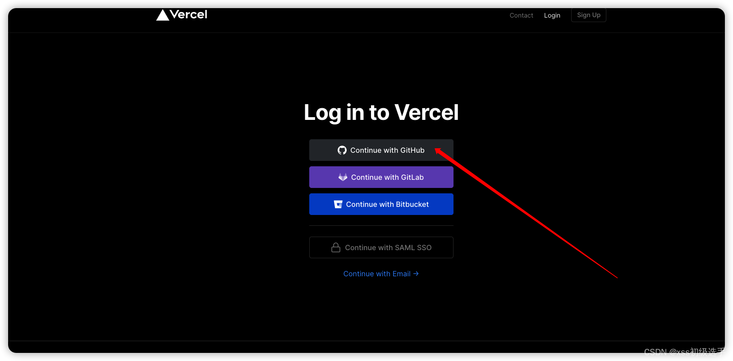733x361 pixels.
Task: Select Continue with GitLab
Action: (381, 177)
